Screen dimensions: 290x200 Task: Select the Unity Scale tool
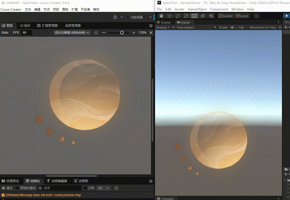[186, 16]
